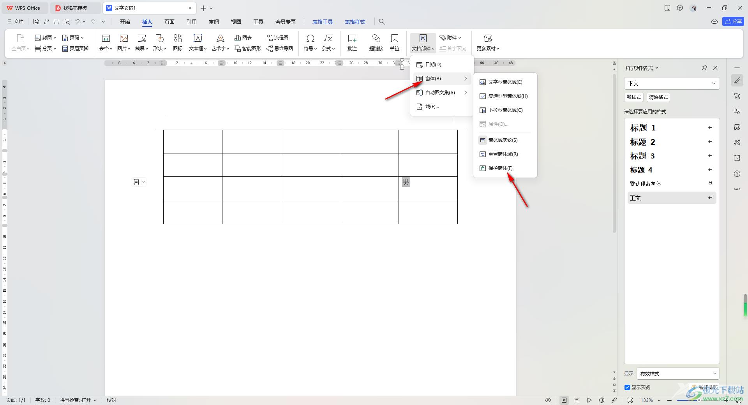
Task: Open 页眉页脚 header and footer
Action: click(76, 49)
